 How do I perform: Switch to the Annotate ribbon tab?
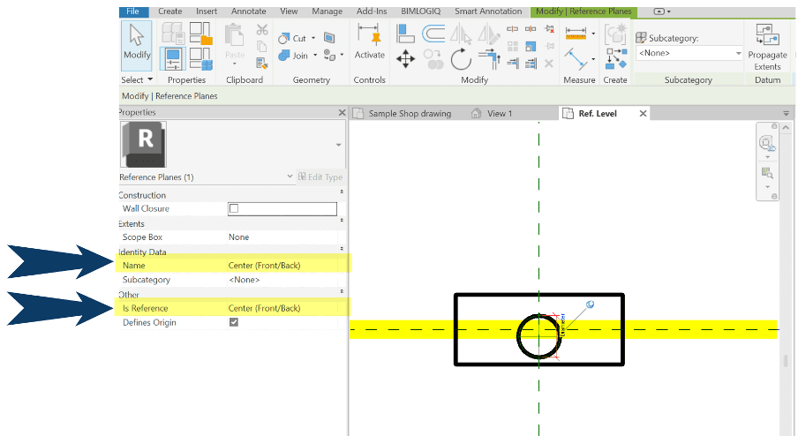point(248,11)
